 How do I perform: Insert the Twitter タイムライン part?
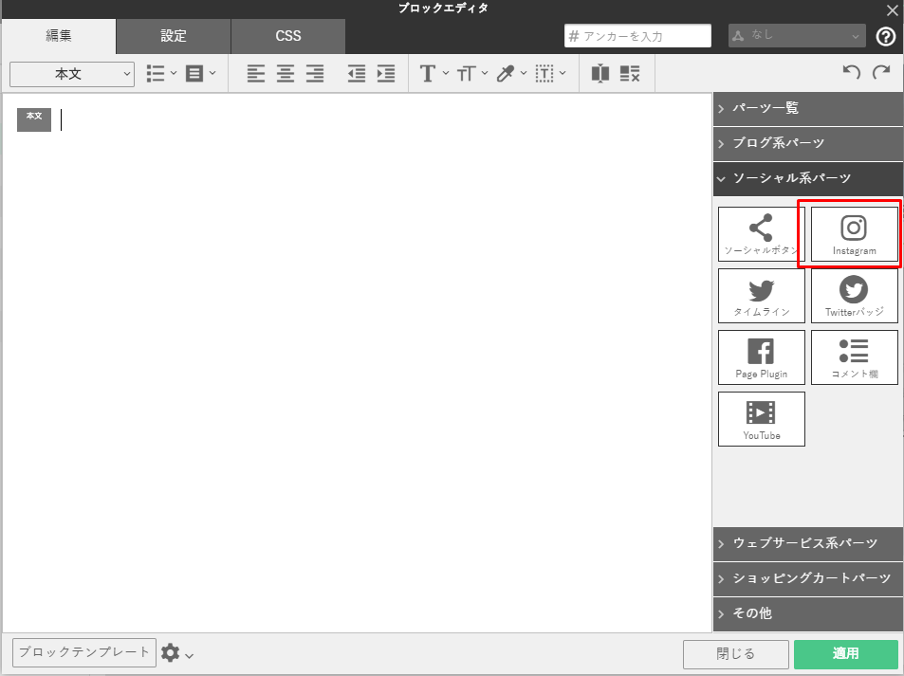pyautogui.click(x=761, y=296)
